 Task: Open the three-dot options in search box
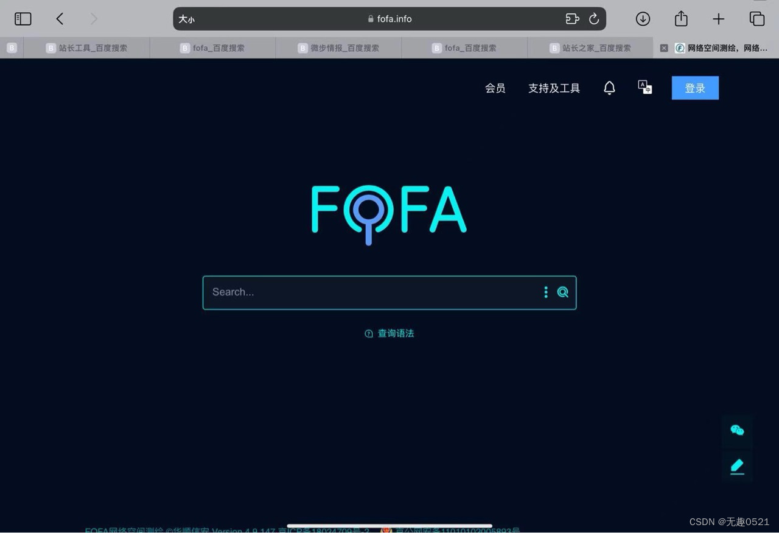(545, 292)
